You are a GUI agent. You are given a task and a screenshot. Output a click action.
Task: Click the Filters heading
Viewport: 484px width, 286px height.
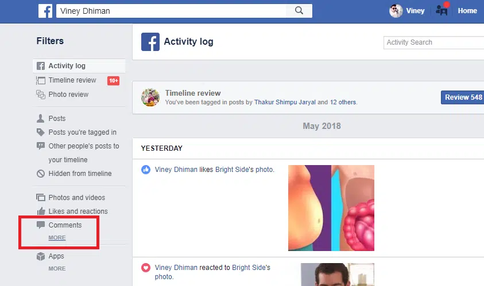[x=50, y=41]
